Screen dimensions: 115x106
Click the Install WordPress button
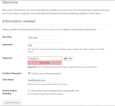click(x=12, y=103)
